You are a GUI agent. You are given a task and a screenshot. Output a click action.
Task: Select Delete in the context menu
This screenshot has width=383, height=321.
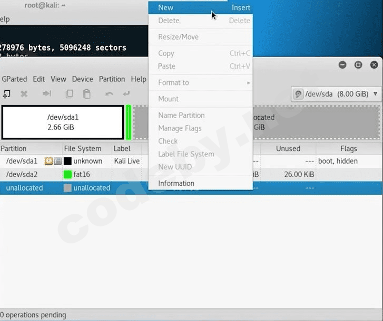click(x=201, y=21)
